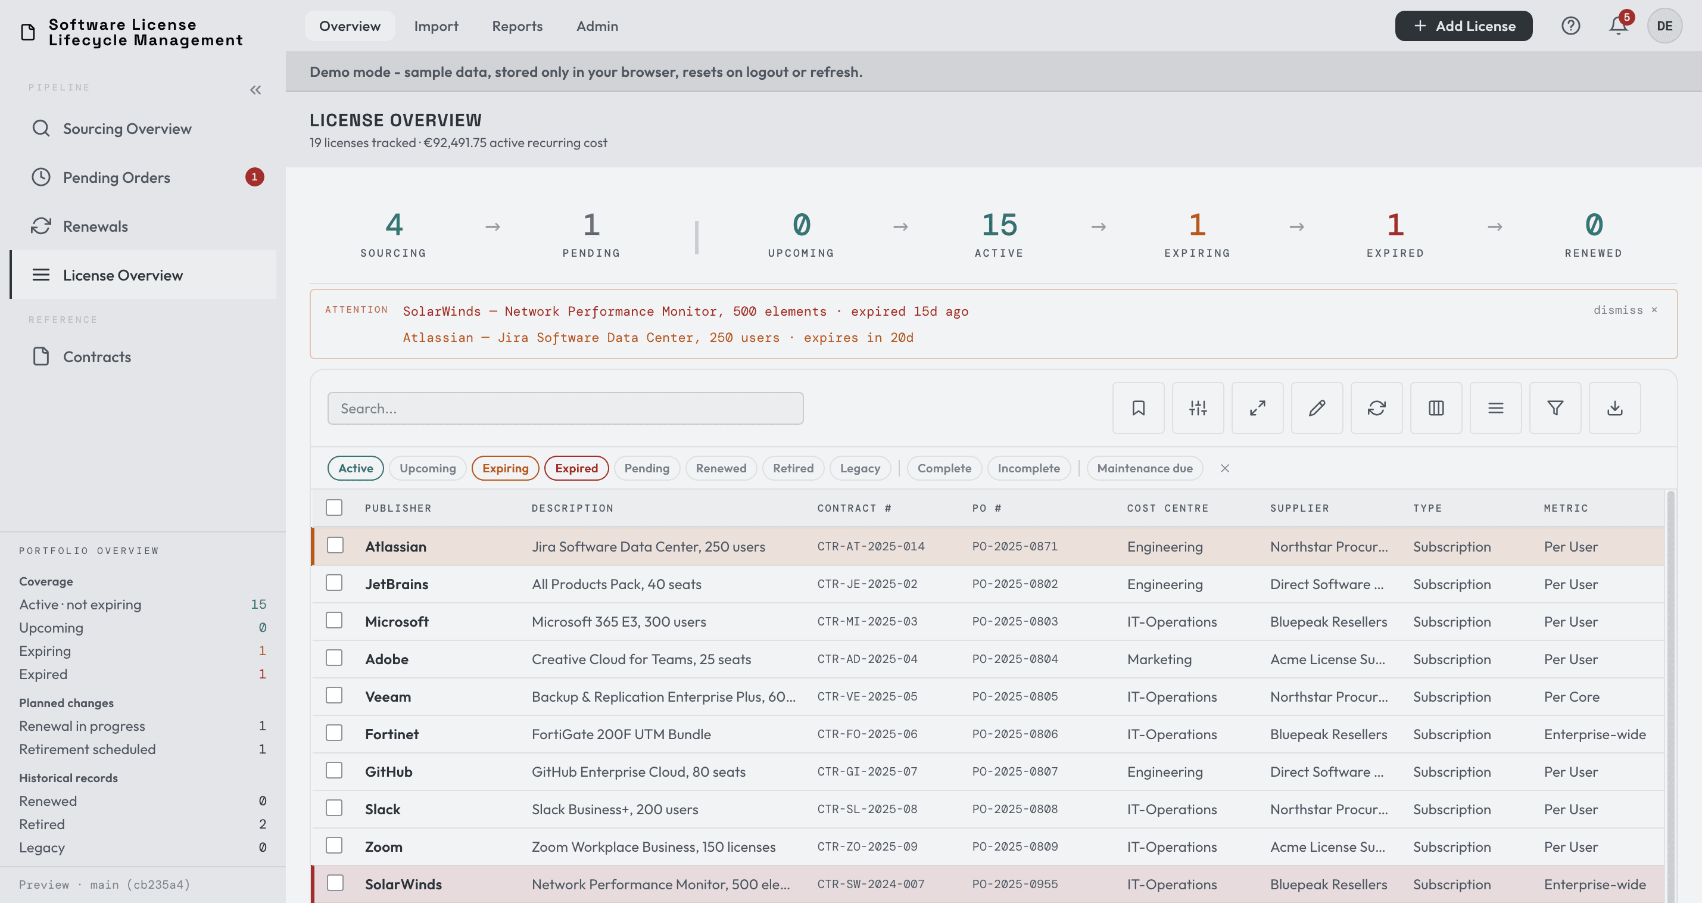1702x903 pixels.
Task: Open notifications bell with 5 badge
Action: pyautogui.click(x=1617, y=26)
